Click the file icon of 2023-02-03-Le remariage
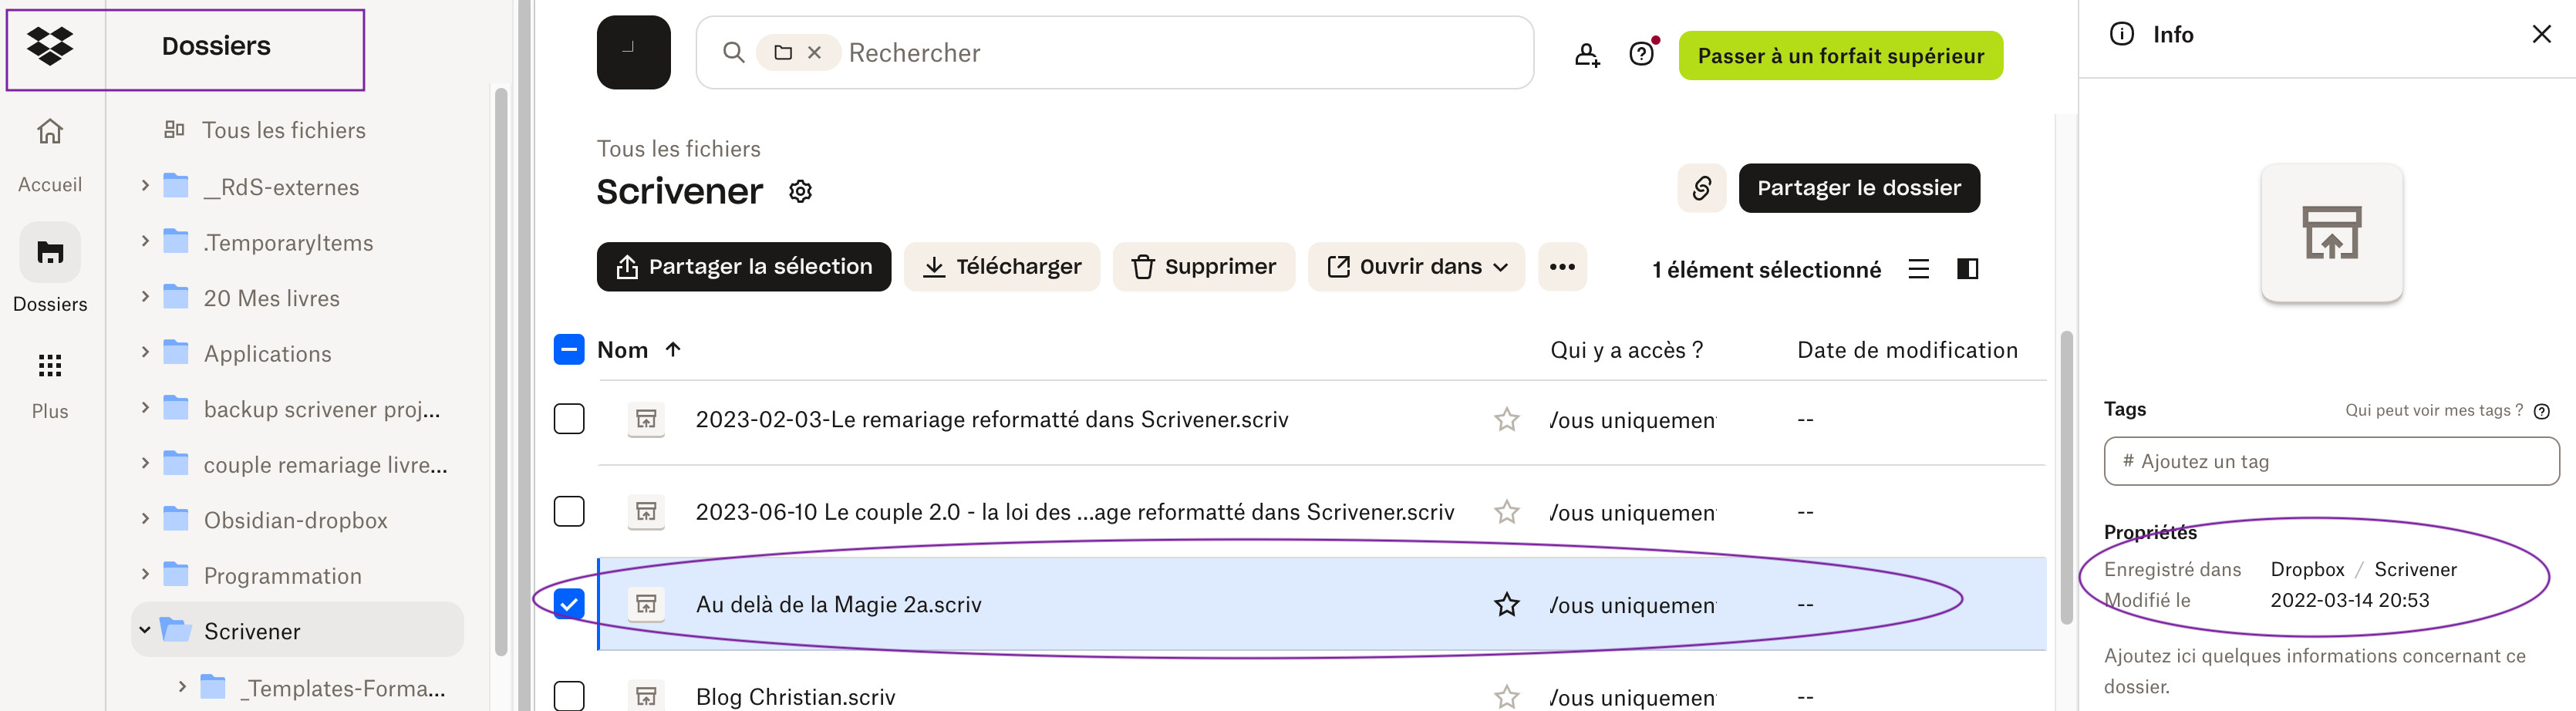The width and height of the screenshot is (2576, 711). tap(646, 419)
